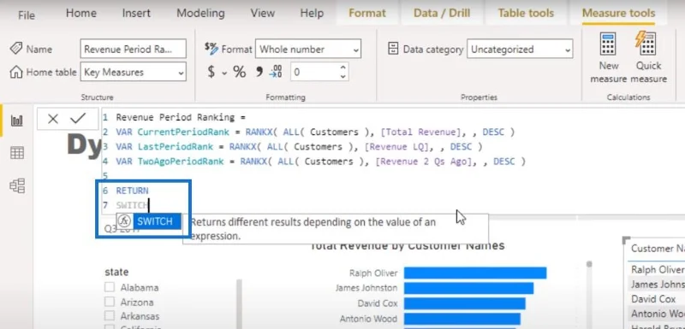685x329 pixels.
Task: Click formula line with LastPeriodRank
Action: pyautogui.click(x=299, y=147)
